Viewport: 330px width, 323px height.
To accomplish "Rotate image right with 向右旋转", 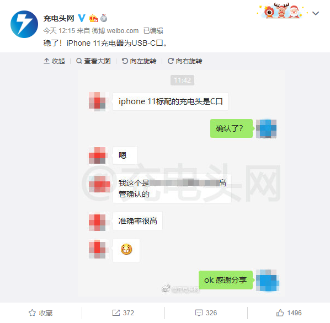I will 185,61.
